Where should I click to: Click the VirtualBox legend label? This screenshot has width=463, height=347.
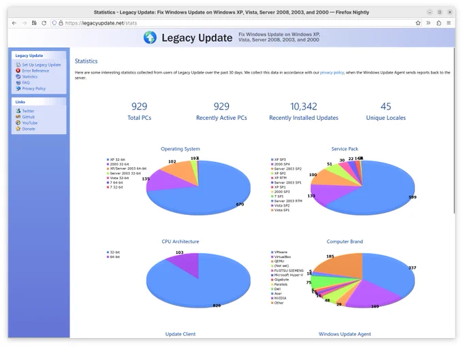point(283,257)
